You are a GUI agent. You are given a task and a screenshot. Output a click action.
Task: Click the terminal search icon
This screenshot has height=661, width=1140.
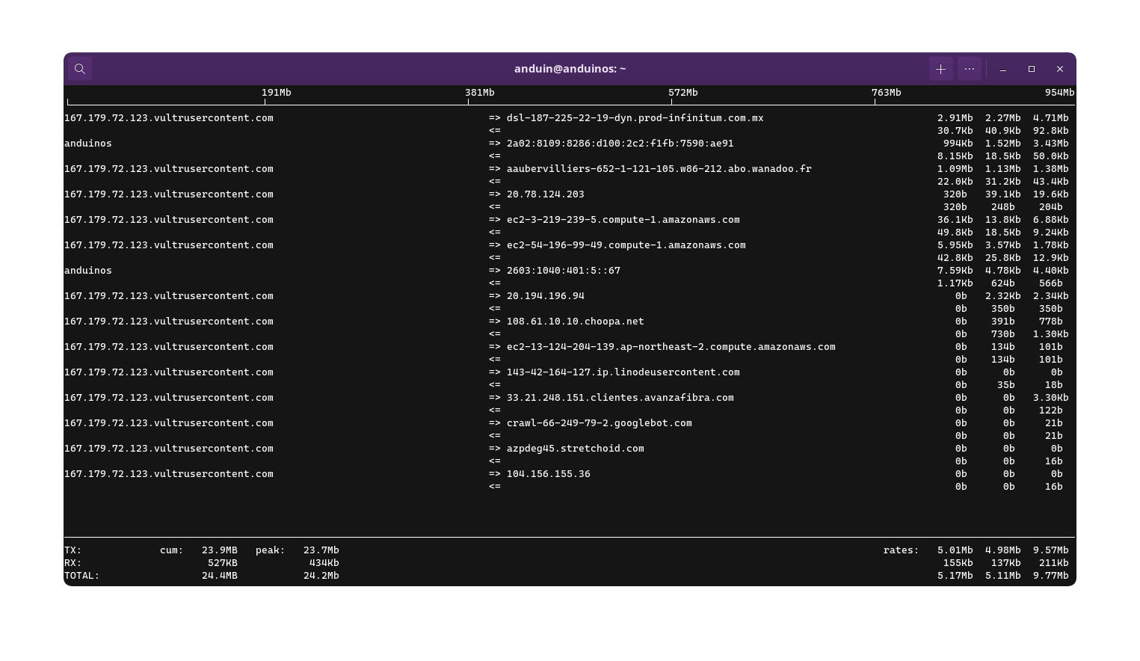80,69
